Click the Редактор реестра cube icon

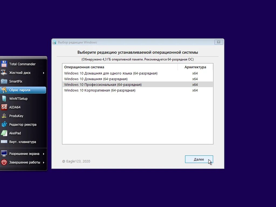pos(4,124)
